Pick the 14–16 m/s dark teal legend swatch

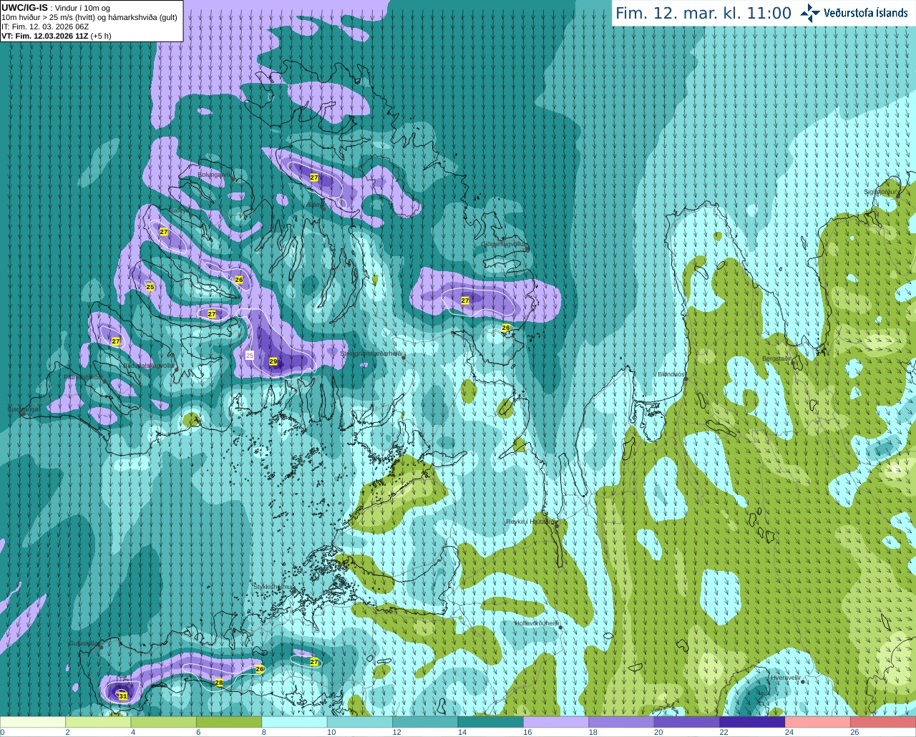(491, 722)
